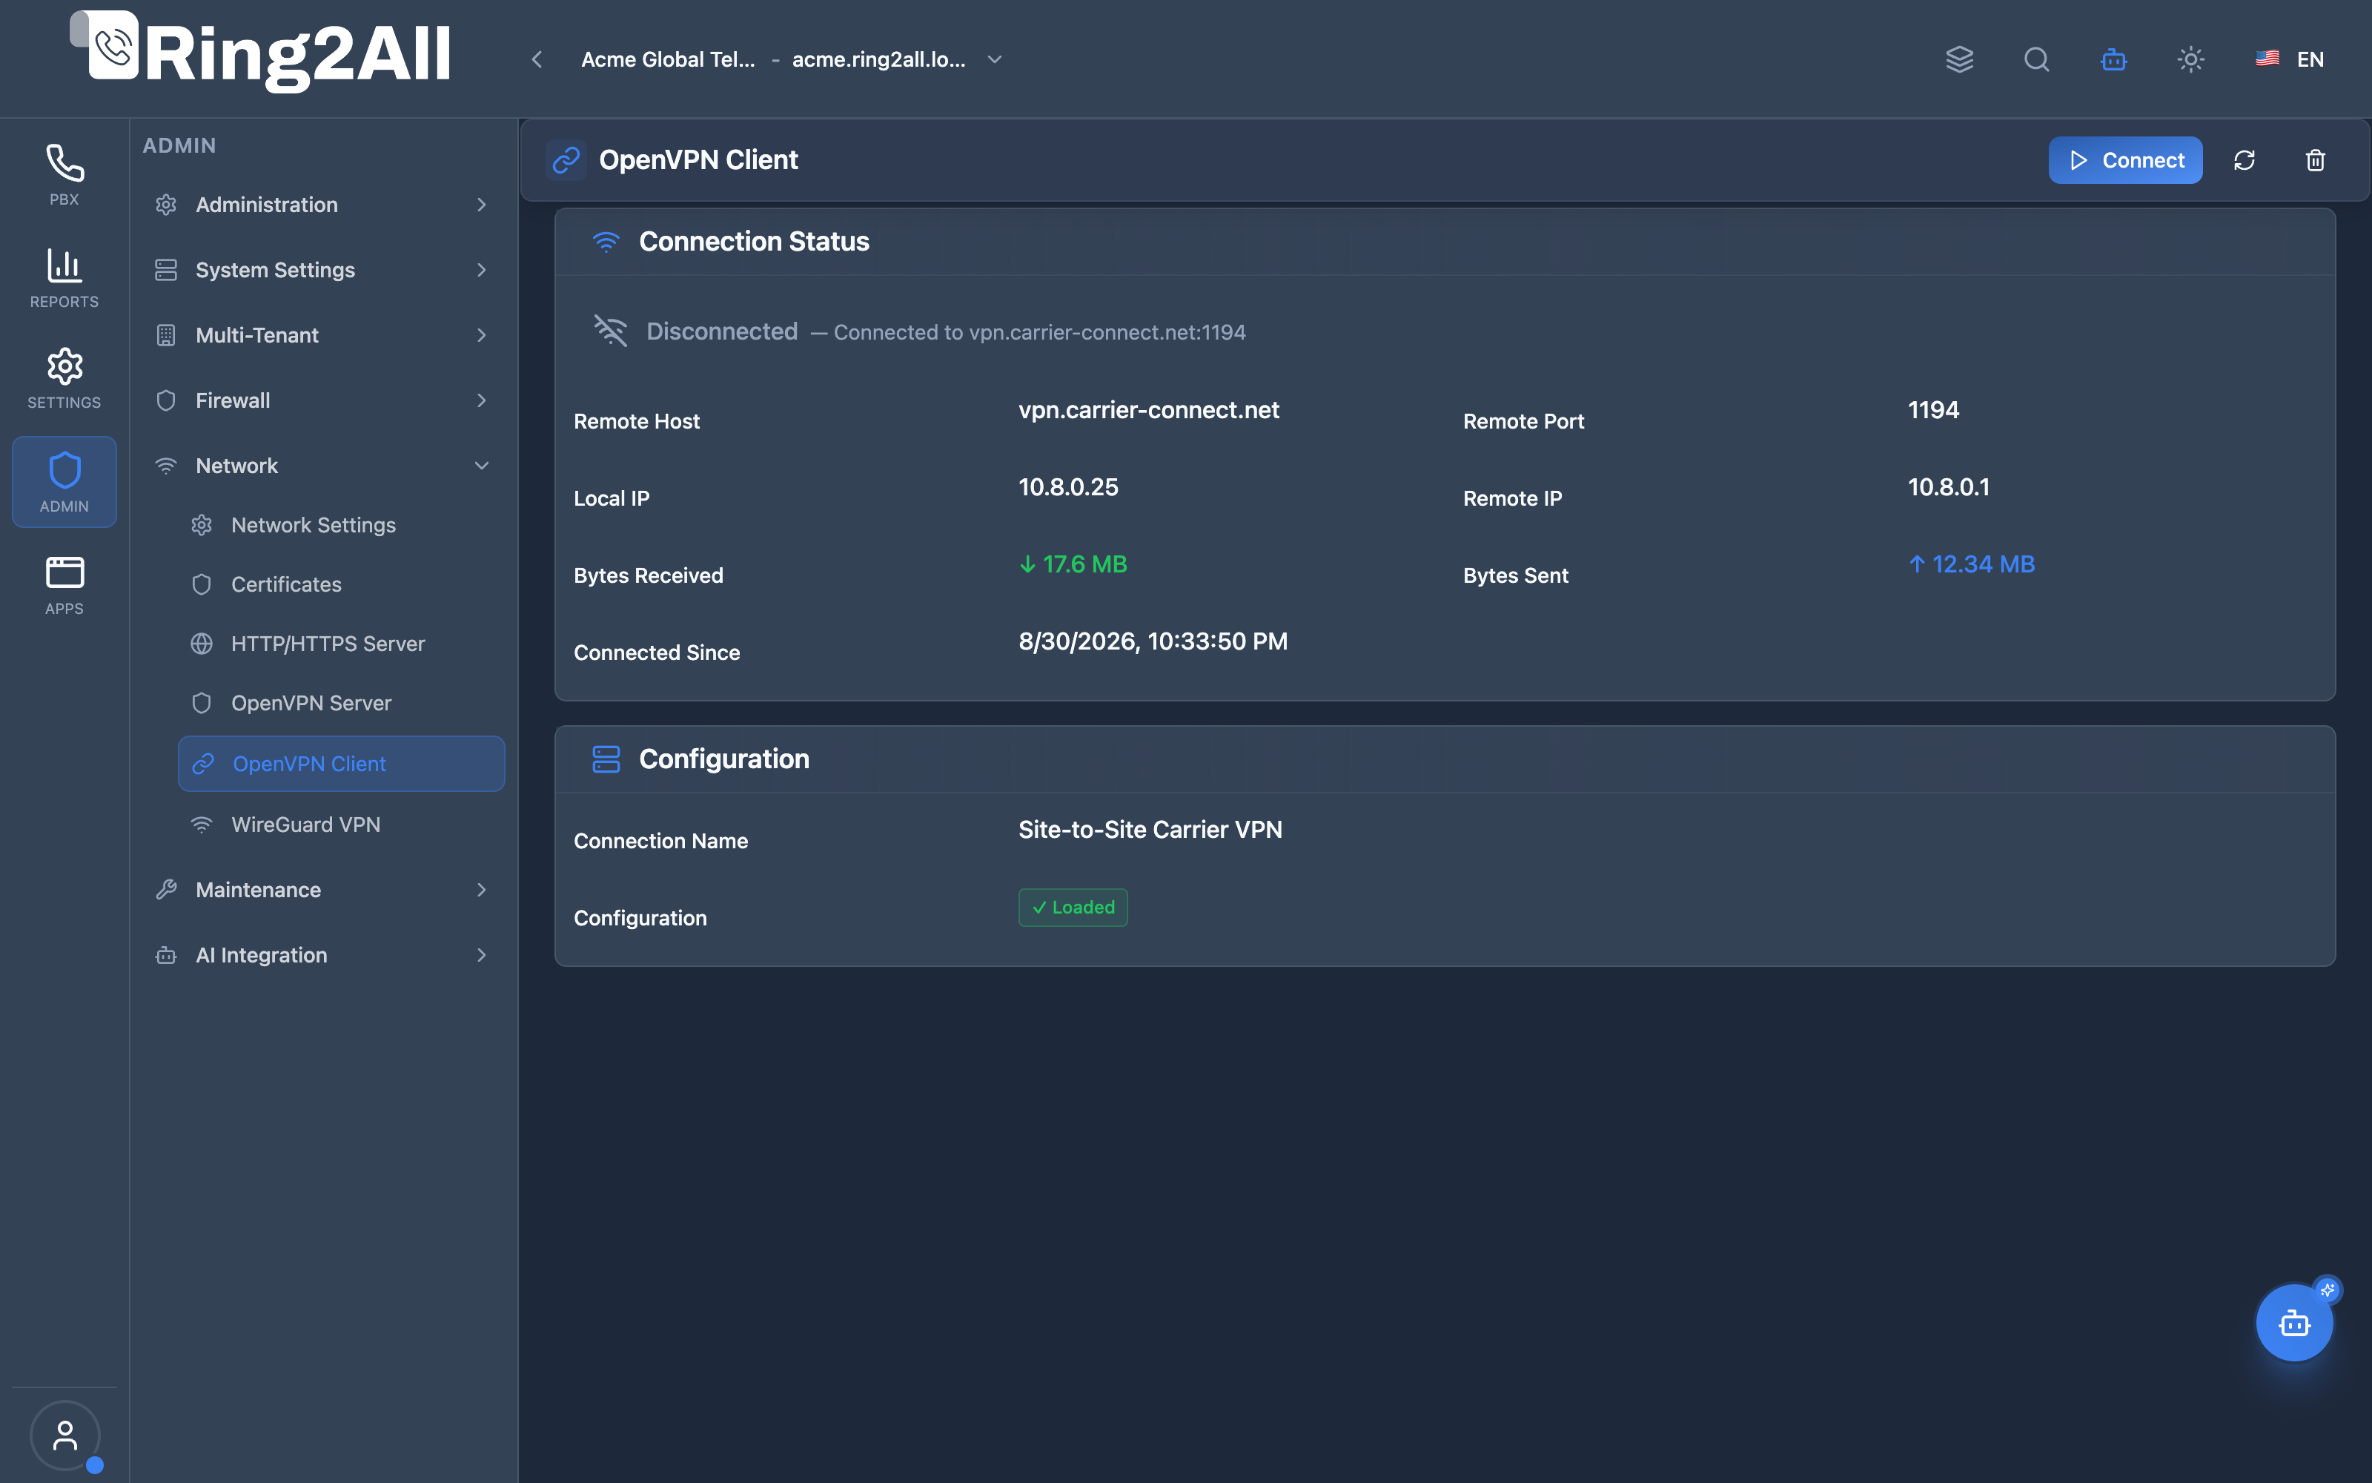The width and height of the screenshot is (2372, 1483).
Task: Collapse the Network menu
Action: coord(322,466)
